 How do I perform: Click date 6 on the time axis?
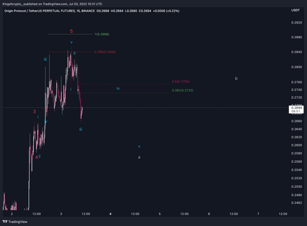tap(209, 214)
